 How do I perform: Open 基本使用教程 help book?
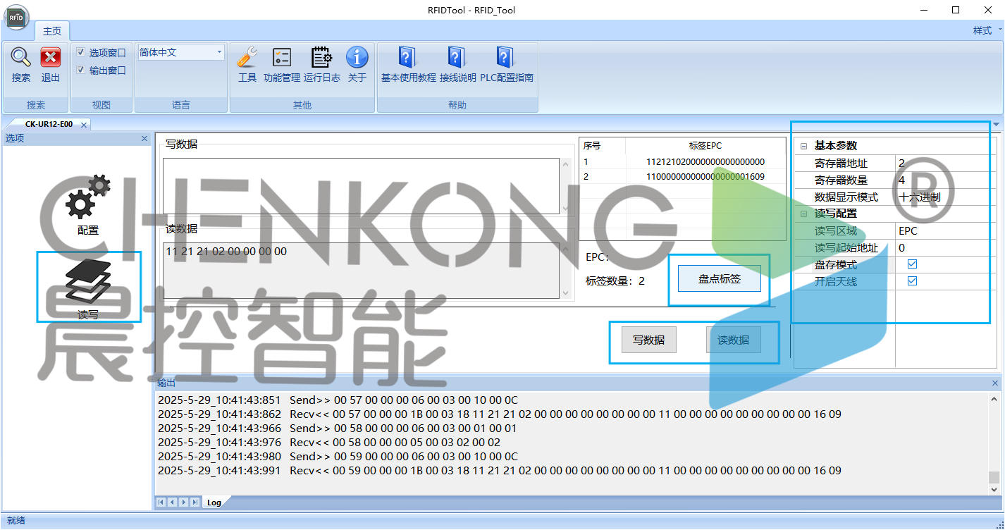(x=408, y=57)
